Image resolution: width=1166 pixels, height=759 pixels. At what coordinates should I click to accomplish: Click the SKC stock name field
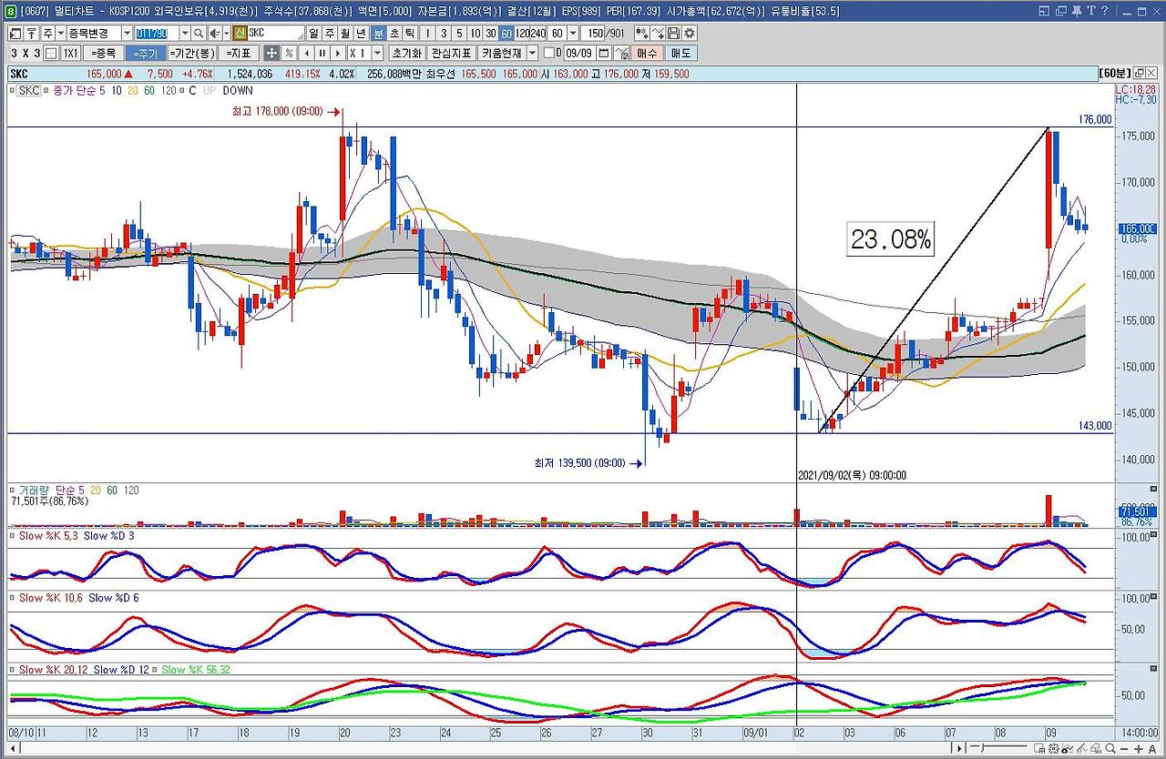(x=275, y=33)
